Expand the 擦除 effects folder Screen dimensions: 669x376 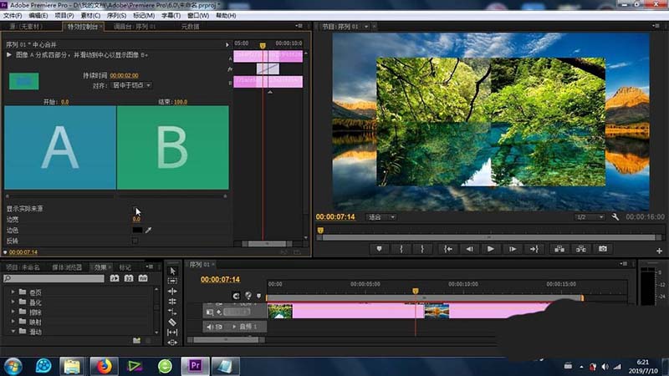pyautogui.click(x=13, y=312)
